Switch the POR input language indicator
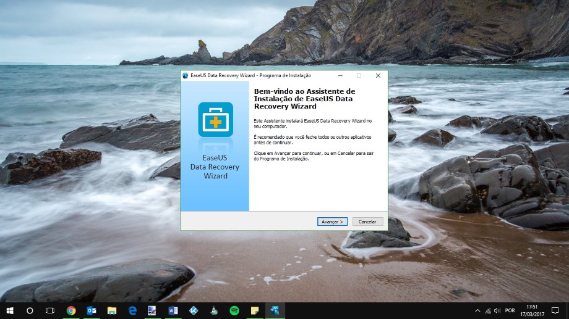The height and width of the screenshot is (319, 569). pyautogui.click(x=510, y=310)
